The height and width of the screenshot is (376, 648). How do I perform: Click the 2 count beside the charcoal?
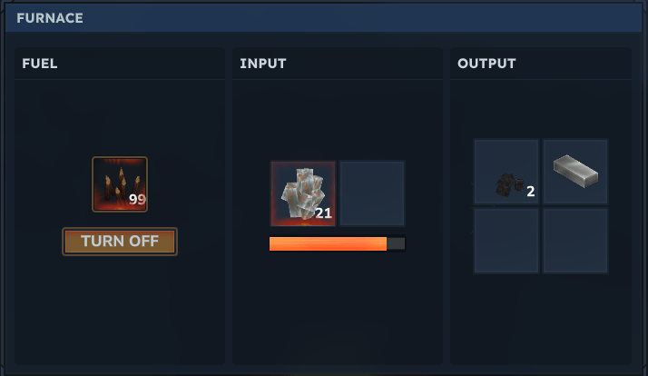tap(531, 192)
